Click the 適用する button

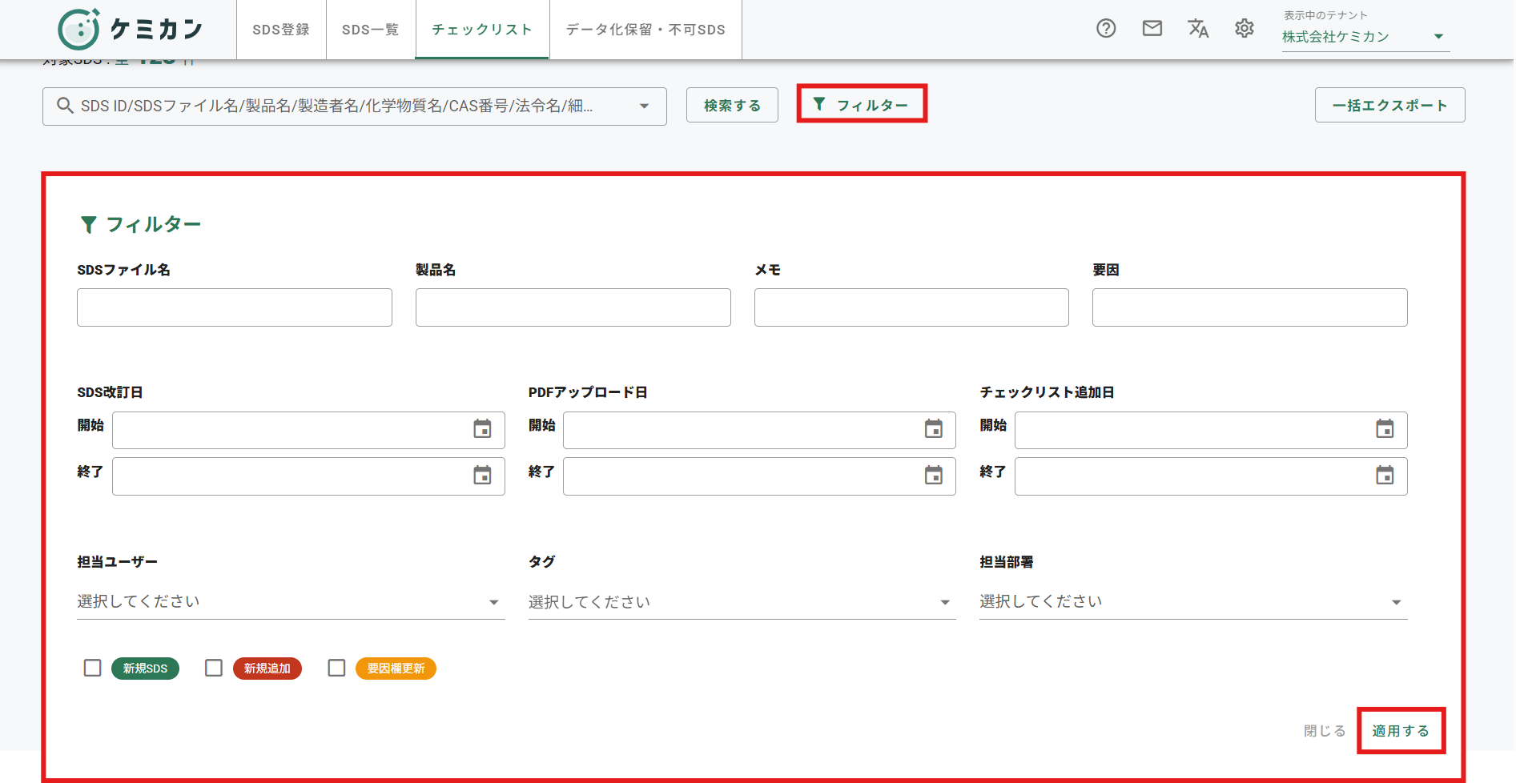pyautogui.click(x=1401, y=731)
